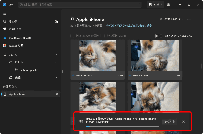Click the search box for files
Viewport: 203px width, 134px height.
click(80, 5)
